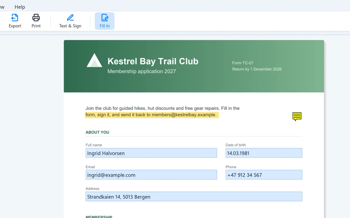Click the Email field with ingrid@example.com
Viewport: 350px width, 218px height.
point(151,175)
